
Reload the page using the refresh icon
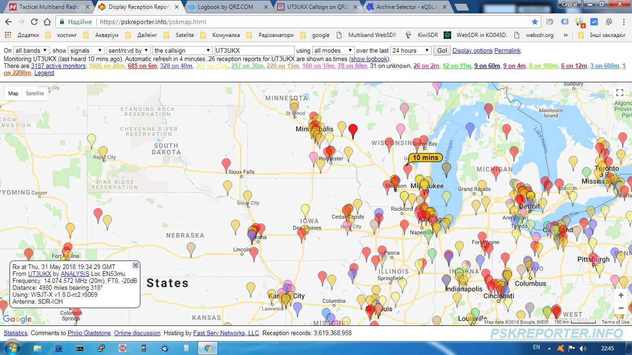point(34,22)
